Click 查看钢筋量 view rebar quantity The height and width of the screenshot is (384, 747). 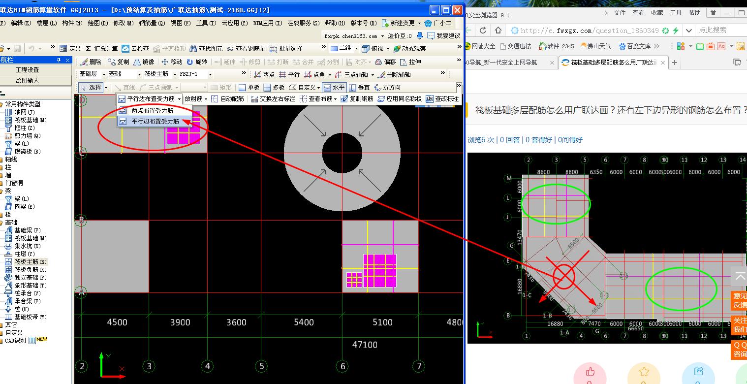tap(246, 49)
